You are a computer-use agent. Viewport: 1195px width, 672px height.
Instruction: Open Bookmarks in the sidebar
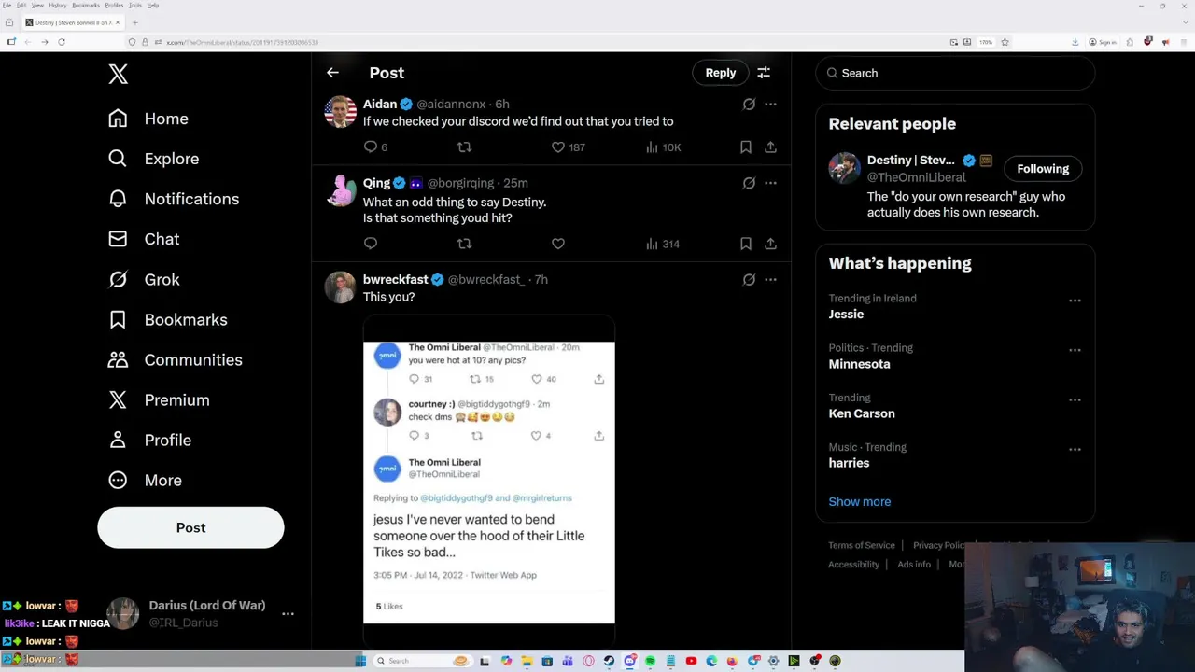tap(168, 319)
